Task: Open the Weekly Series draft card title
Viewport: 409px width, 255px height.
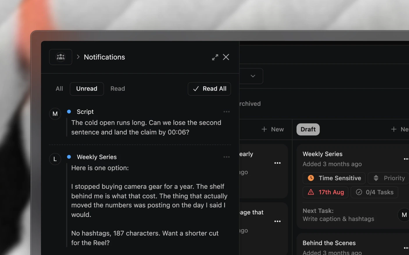Action: 322,154
